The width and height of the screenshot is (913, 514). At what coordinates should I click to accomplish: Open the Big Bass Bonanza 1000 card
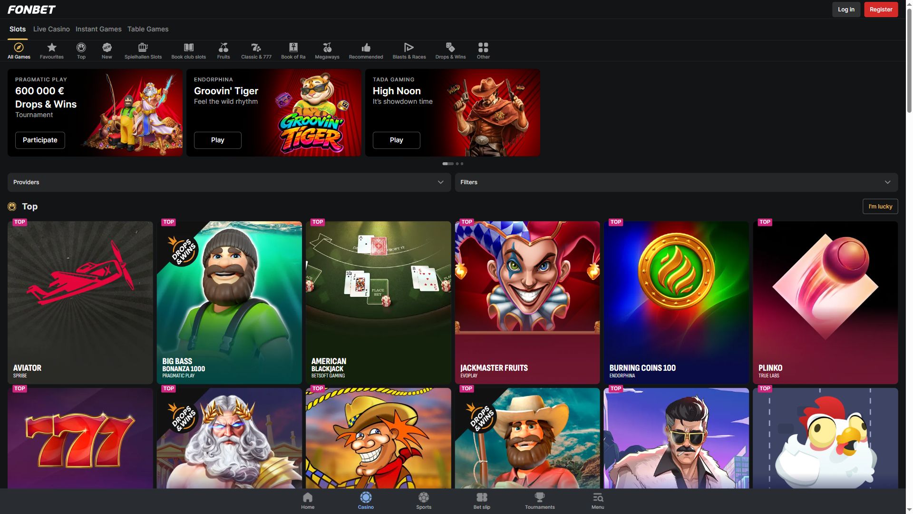[x=229, y=303]
